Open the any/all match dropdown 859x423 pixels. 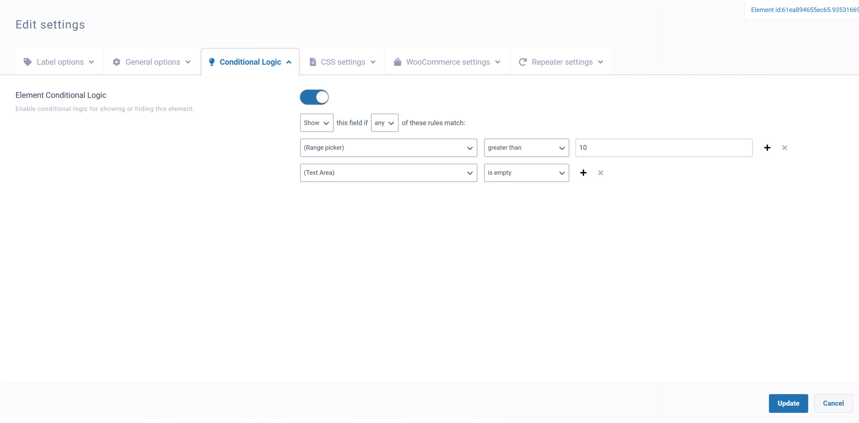(385, 123)
